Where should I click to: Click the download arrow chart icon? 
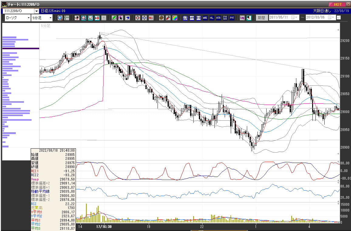[x=77, y=18]
